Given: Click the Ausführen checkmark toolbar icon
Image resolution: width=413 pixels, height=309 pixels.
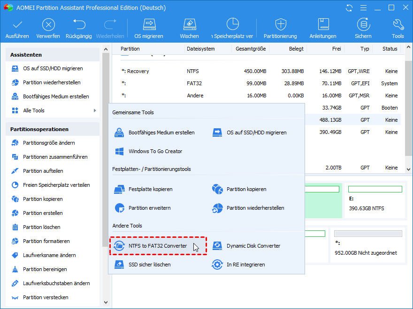Looking at the screenshot, I should (x=17, y=25).
